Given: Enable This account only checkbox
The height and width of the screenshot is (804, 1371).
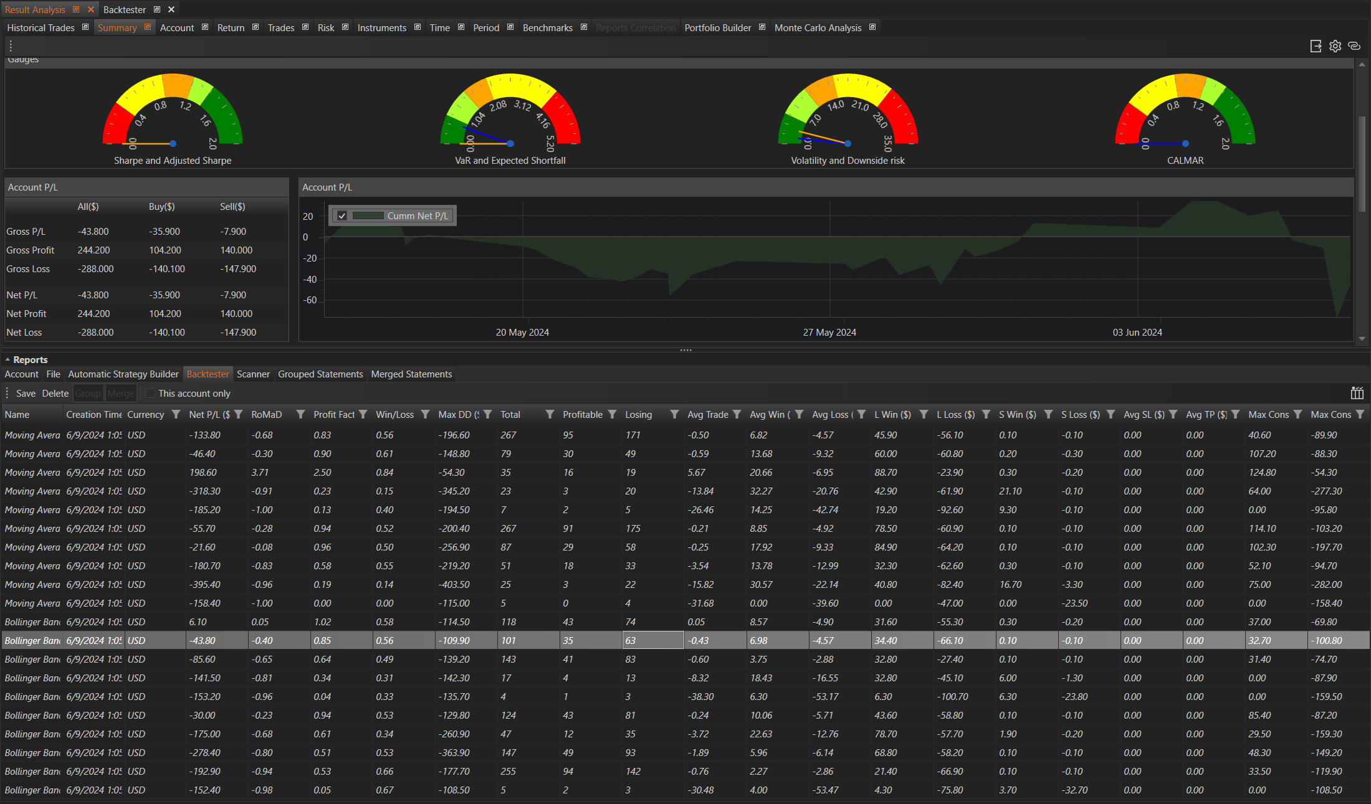Looking at the screenshot, I should (x=150, y=394).
